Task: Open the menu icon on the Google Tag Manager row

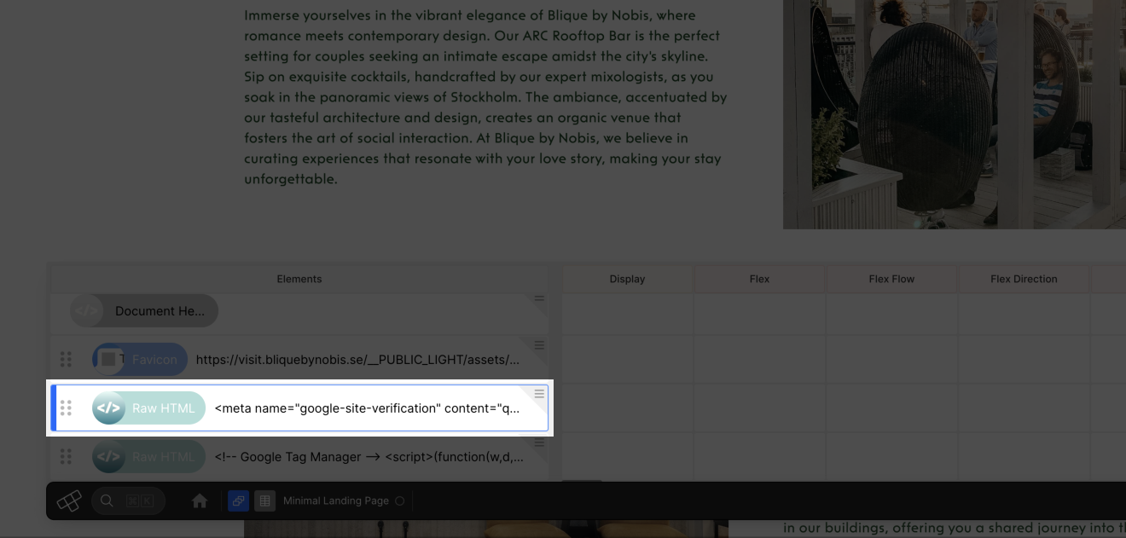Action: pos(539,442)
